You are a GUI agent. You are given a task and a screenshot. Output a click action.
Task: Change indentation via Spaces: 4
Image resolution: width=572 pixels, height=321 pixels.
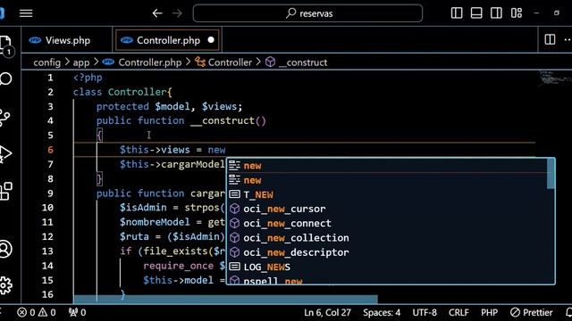click(382, 313)
